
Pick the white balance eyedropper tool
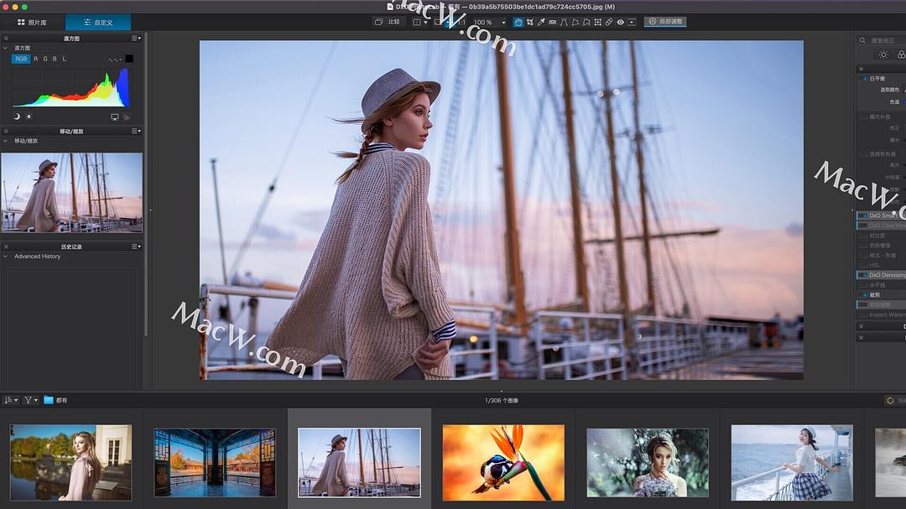click(x=541, y=22)
